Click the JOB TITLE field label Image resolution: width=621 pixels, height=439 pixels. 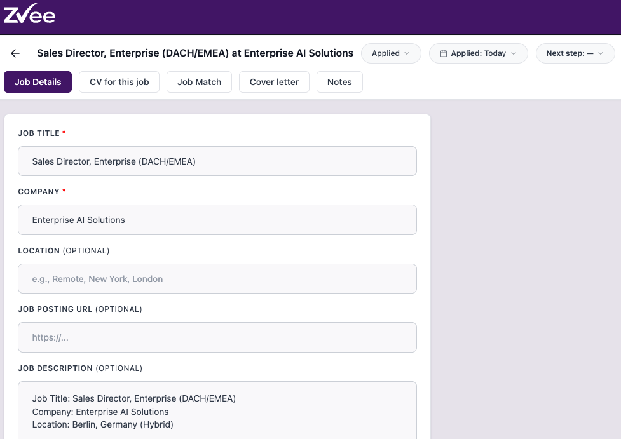click(x=39, y=133)
